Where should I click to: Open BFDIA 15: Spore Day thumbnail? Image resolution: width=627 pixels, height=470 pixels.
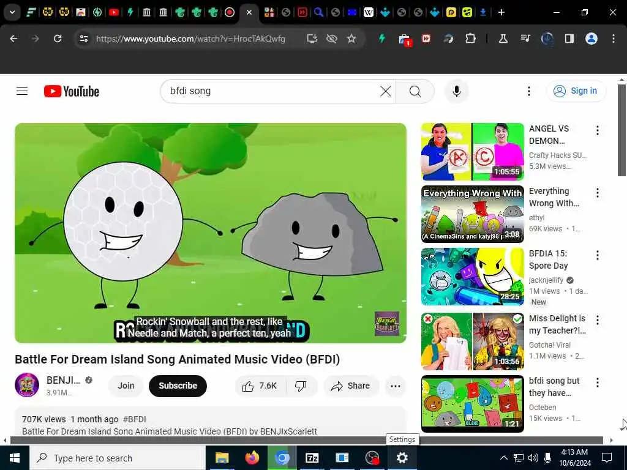tap(472, 277)
